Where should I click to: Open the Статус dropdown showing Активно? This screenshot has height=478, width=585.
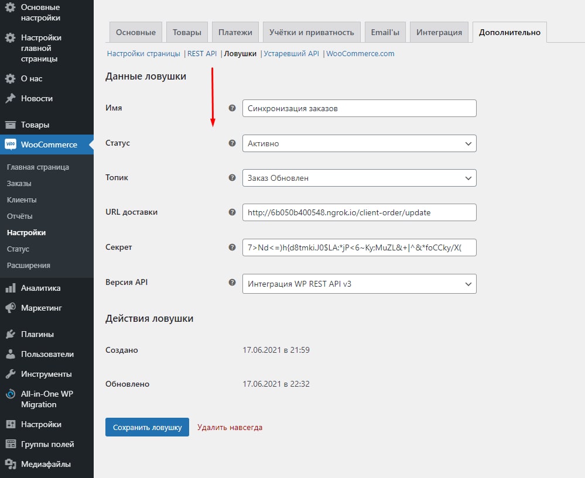(359, 143)
